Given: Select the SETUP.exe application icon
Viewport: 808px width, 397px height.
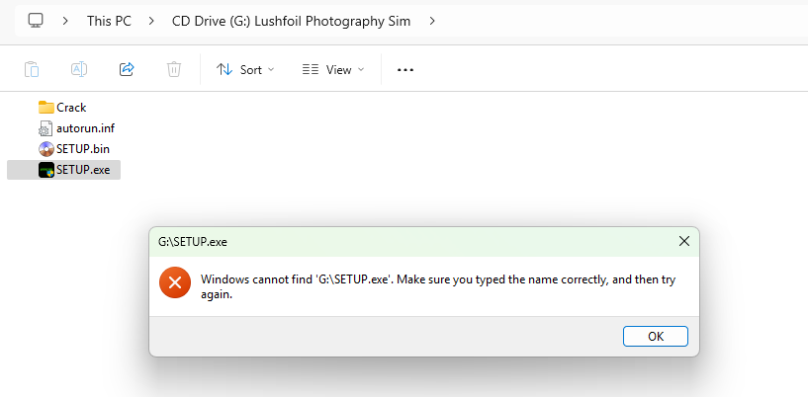Looking at the screenshot, I should point(45,170).
